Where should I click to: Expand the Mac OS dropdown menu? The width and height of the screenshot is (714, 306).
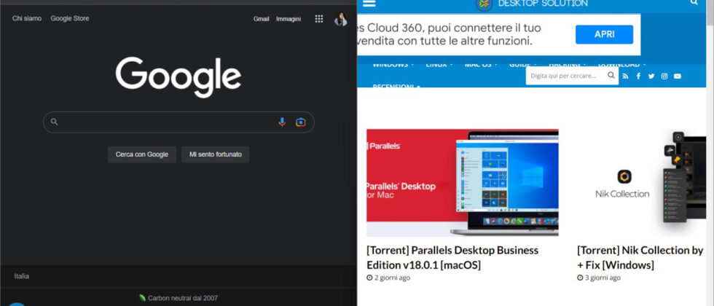pyautogui.click(x=480, y=65)
